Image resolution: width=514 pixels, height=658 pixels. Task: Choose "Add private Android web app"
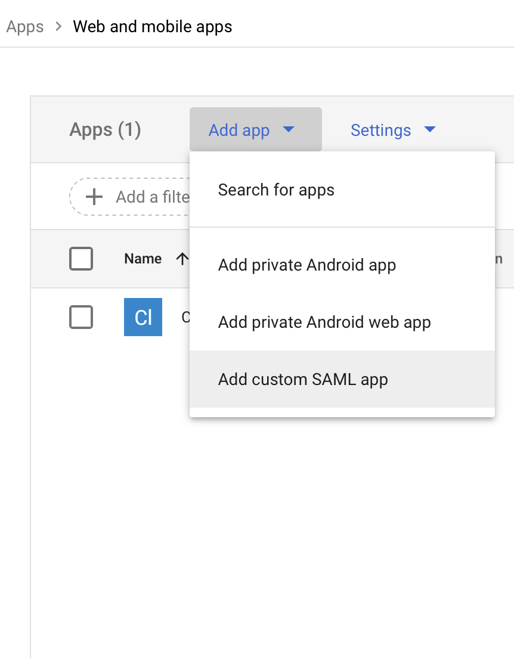[x=324, y=322]
